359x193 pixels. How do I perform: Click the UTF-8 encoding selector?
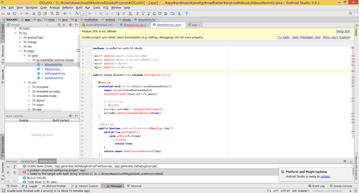click(285, 191)
